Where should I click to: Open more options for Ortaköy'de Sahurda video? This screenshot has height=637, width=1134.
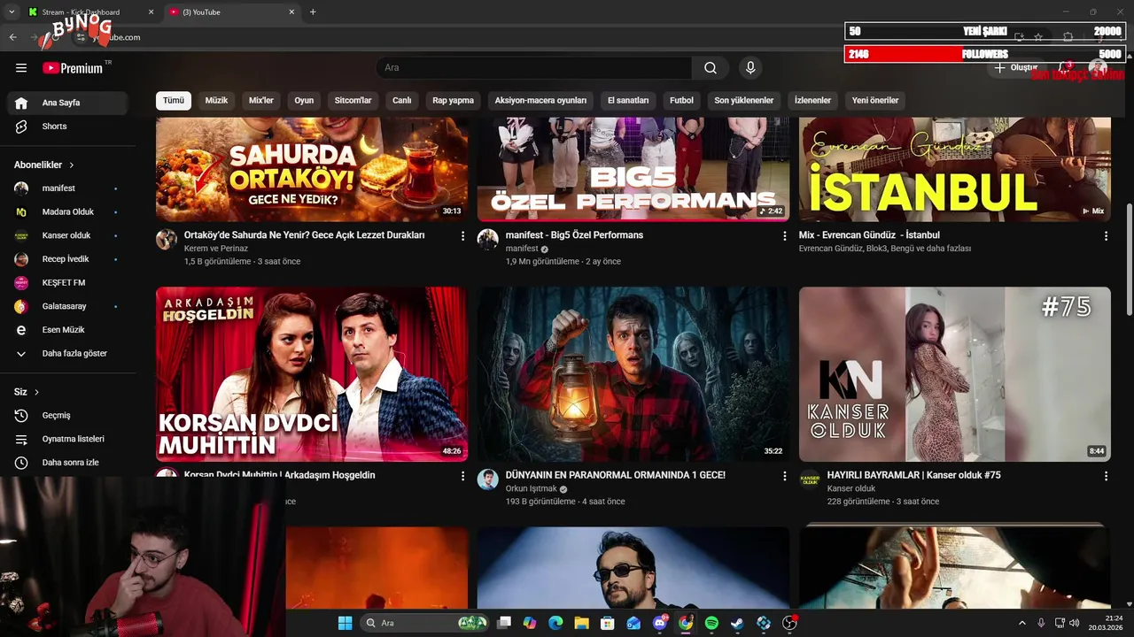point(462,236)
